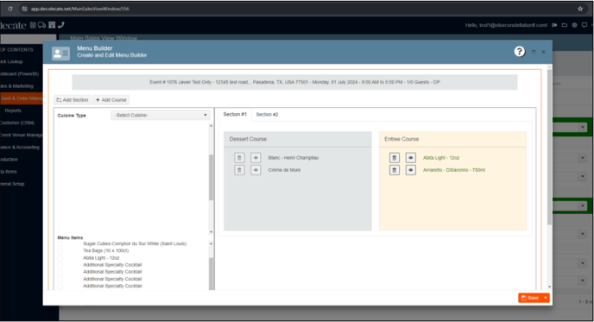
Task: Check the Abita Light - 12oz menu item box
Action: pyautogui.click(x=60, y=257)
